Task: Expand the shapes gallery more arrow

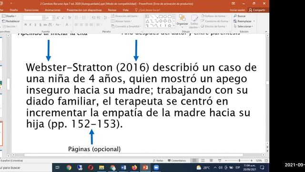Action: pos(174,26)
